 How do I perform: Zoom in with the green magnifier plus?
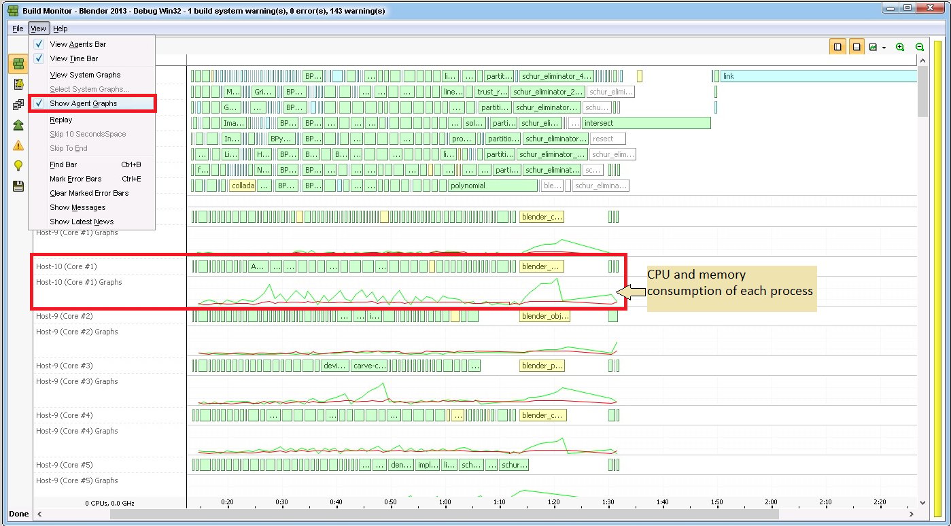tap(900, 47)
